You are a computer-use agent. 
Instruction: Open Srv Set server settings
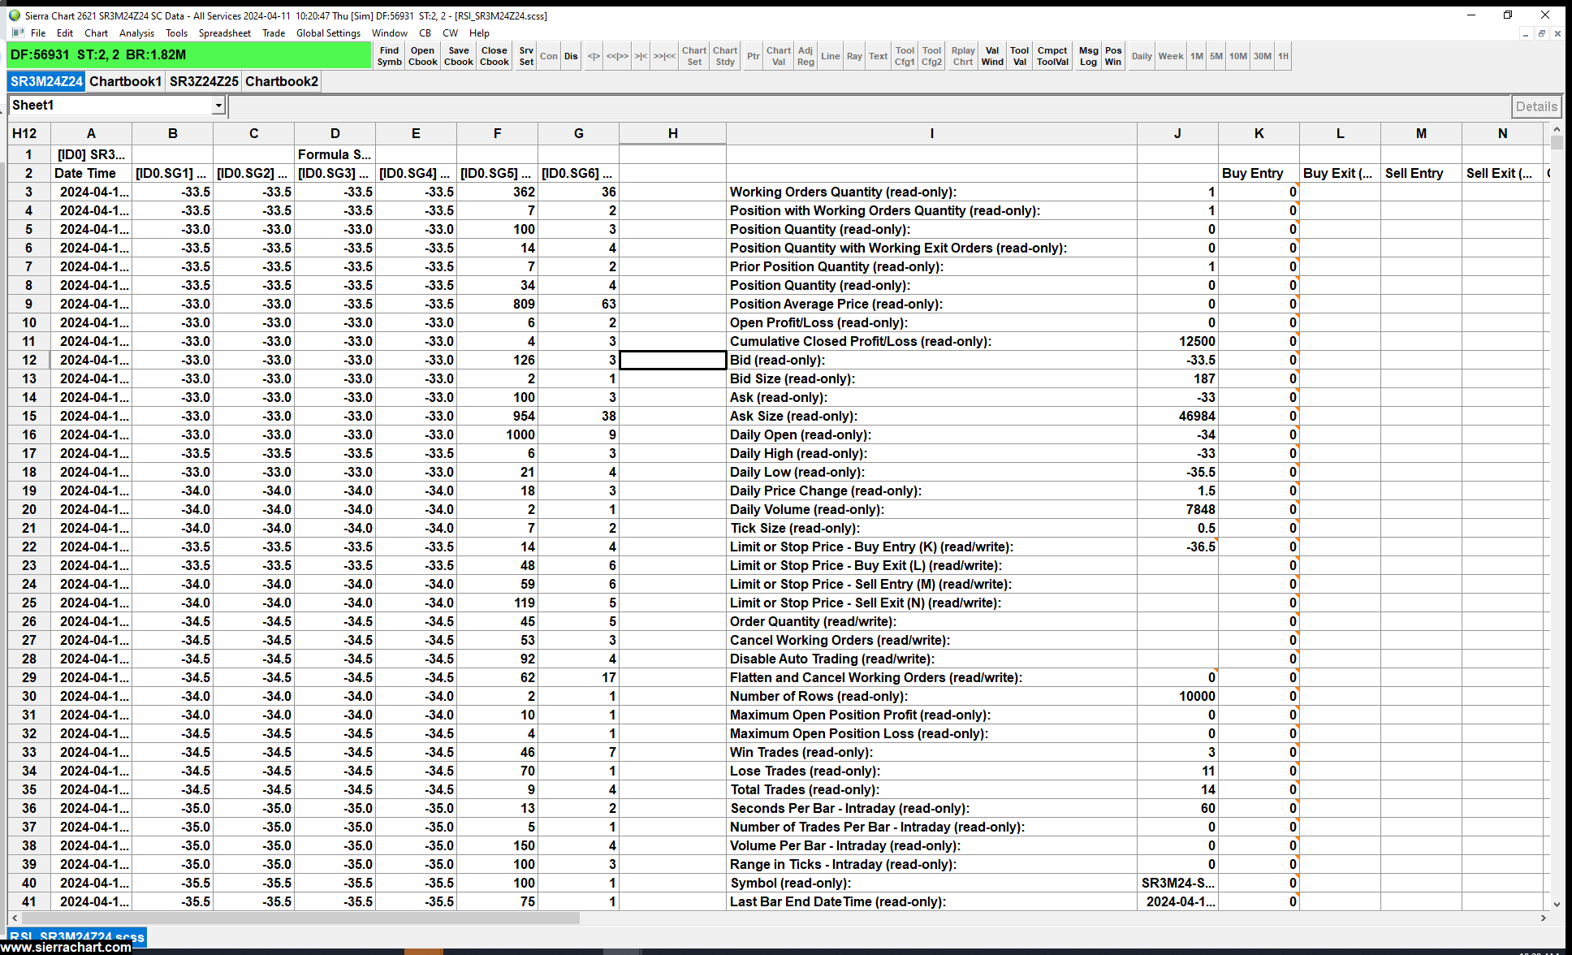click(x=526, y=56)
